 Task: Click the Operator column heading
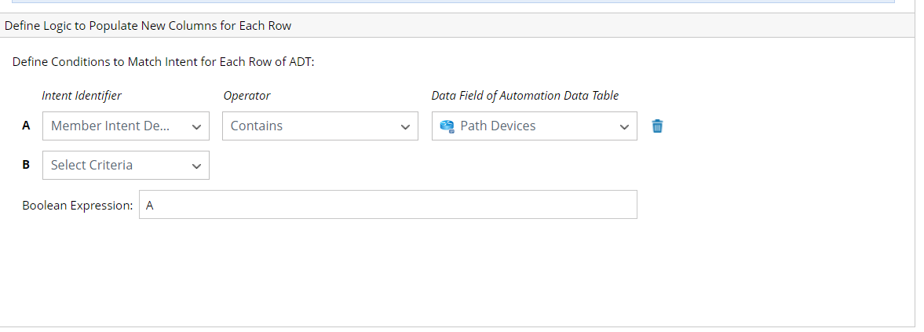point(247,96)
